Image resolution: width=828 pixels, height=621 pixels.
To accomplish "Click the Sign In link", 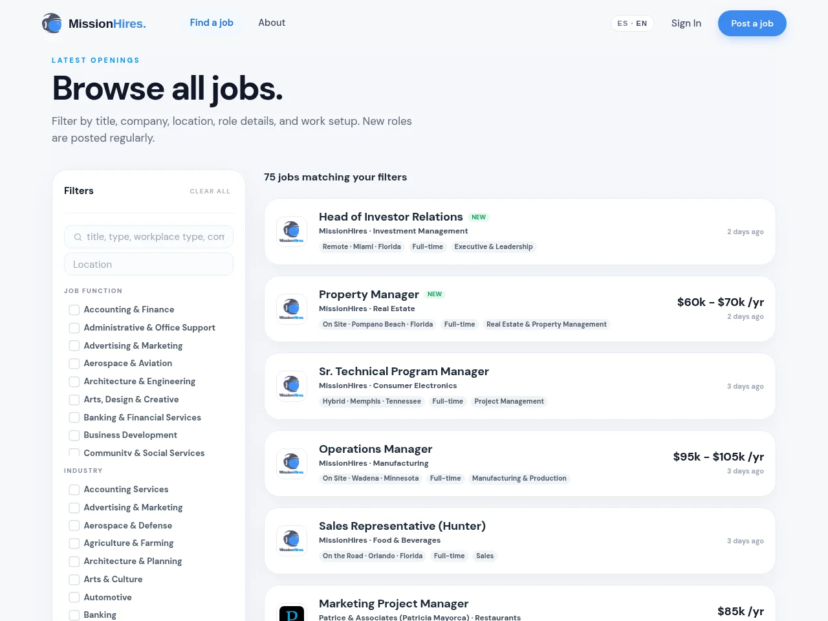I will point(686,23).
